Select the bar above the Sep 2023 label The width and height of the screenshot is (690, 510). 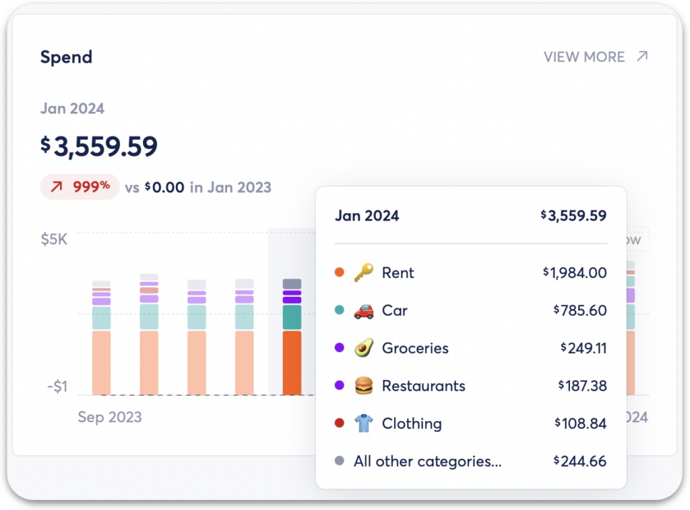pos(101,338)
